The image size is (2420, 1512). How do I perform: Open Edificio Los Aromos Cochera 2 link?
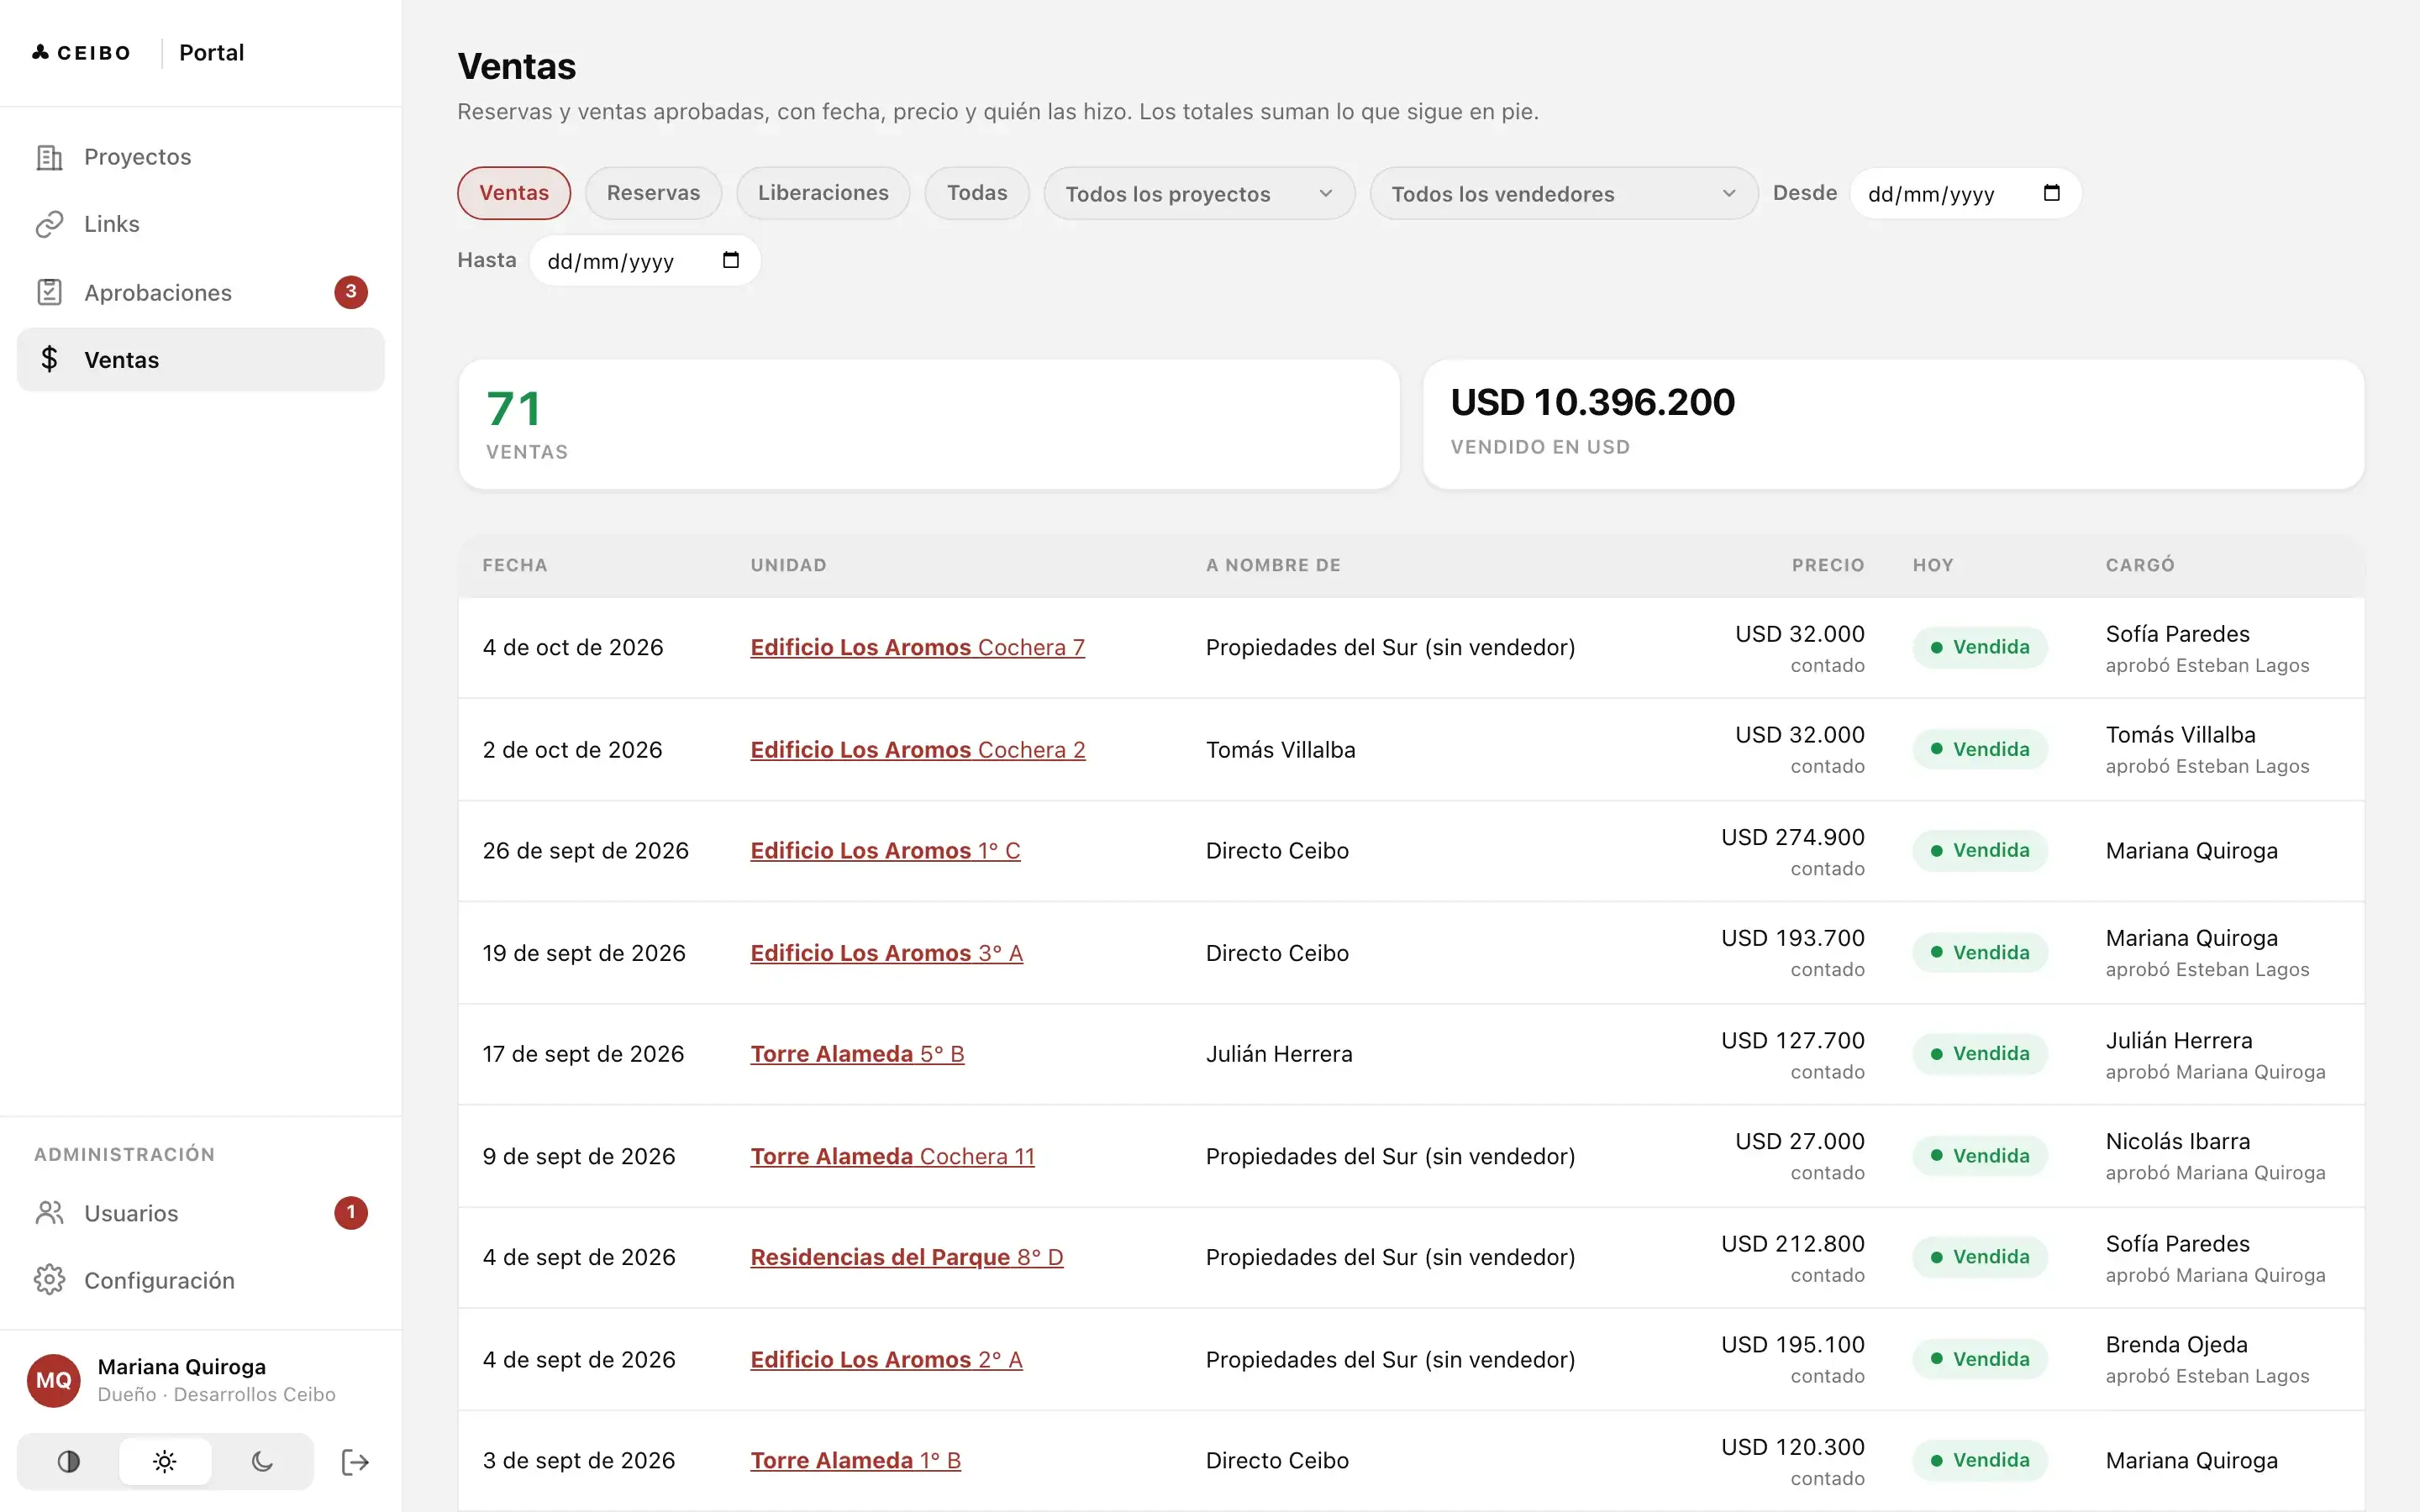(917, 749)
